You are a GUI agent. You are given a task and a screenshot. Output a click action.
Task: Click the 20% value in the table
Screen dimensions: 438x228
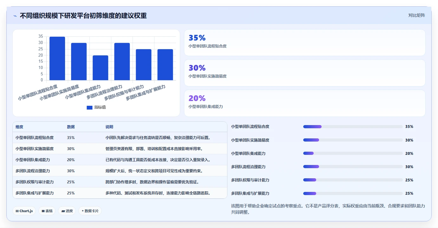click(71, 160)
